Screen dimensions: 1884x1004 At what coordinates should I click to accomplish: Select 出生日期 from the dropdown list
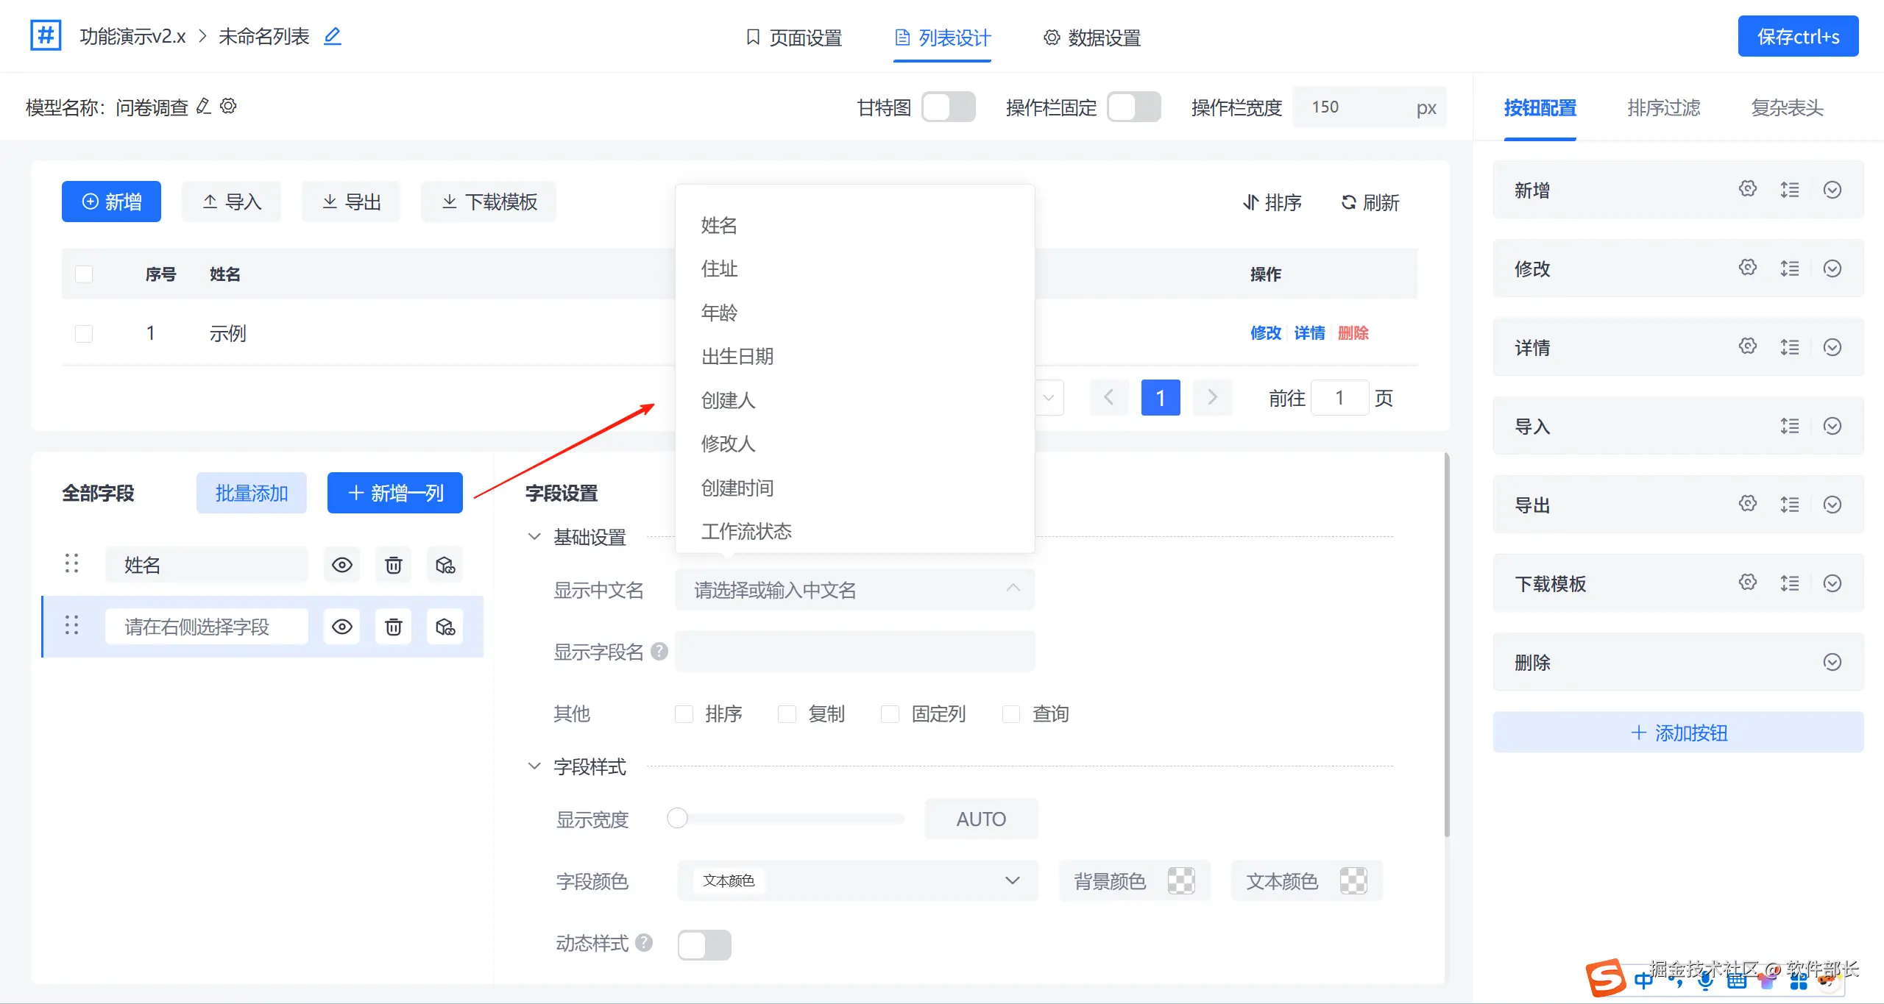pos(737,357)
